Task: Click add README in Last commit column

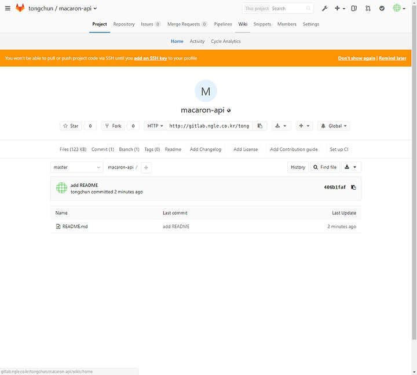Action: click(x=176, y=226)
